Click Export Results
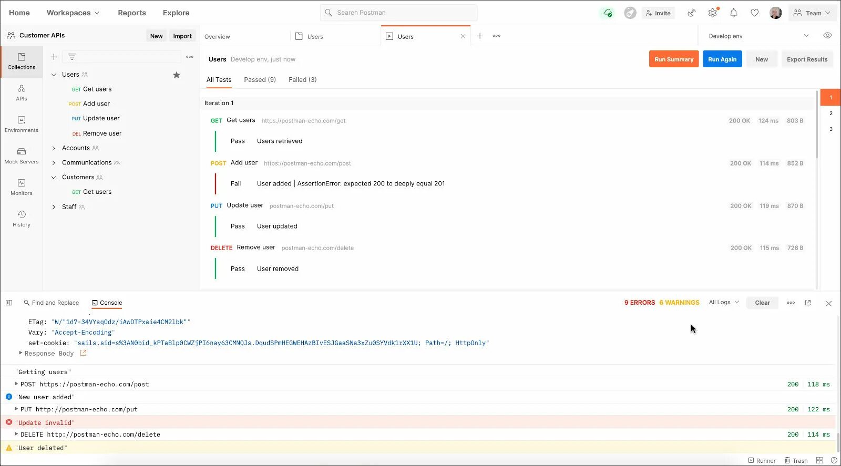Viewport: 841px width, 466px height. pyautogui.click(x=807, y=59)
